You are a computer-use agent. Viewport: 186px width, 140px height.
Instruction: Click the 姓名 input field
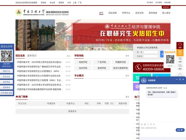click(x=151, y=52)
